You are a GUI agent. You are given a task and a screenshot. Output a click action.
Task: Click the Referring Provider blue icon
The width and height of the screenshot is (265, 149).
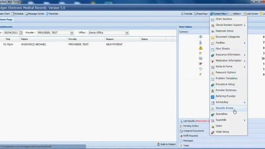[x=212, y=97]
